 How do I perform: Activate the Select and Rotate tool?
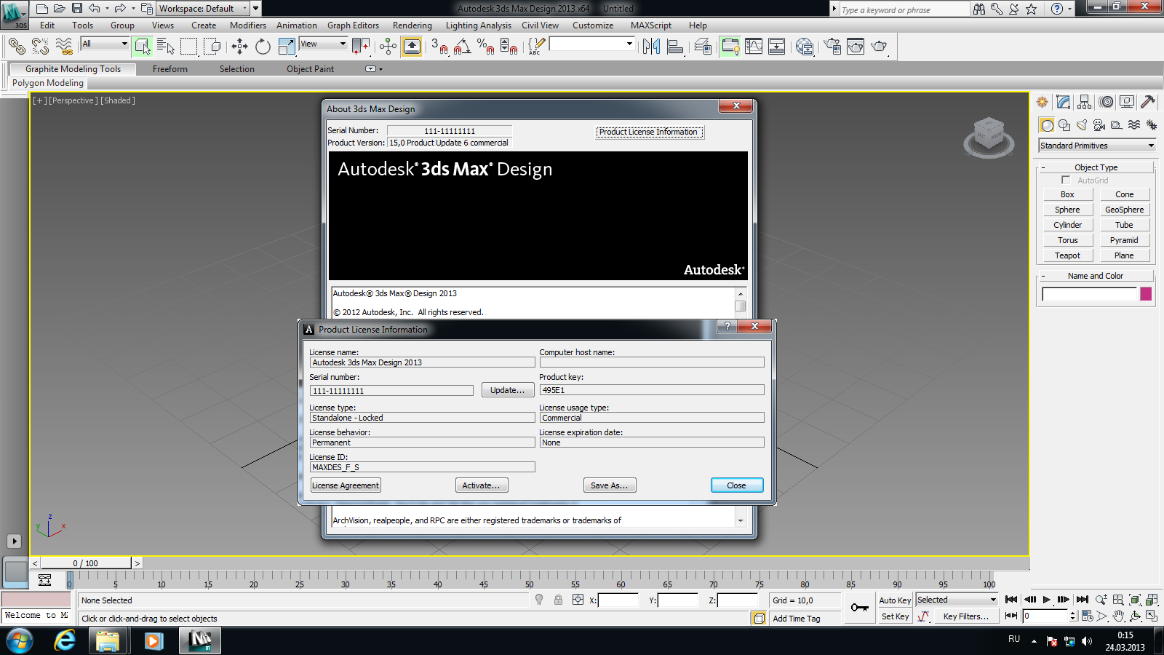pos(263,47)
